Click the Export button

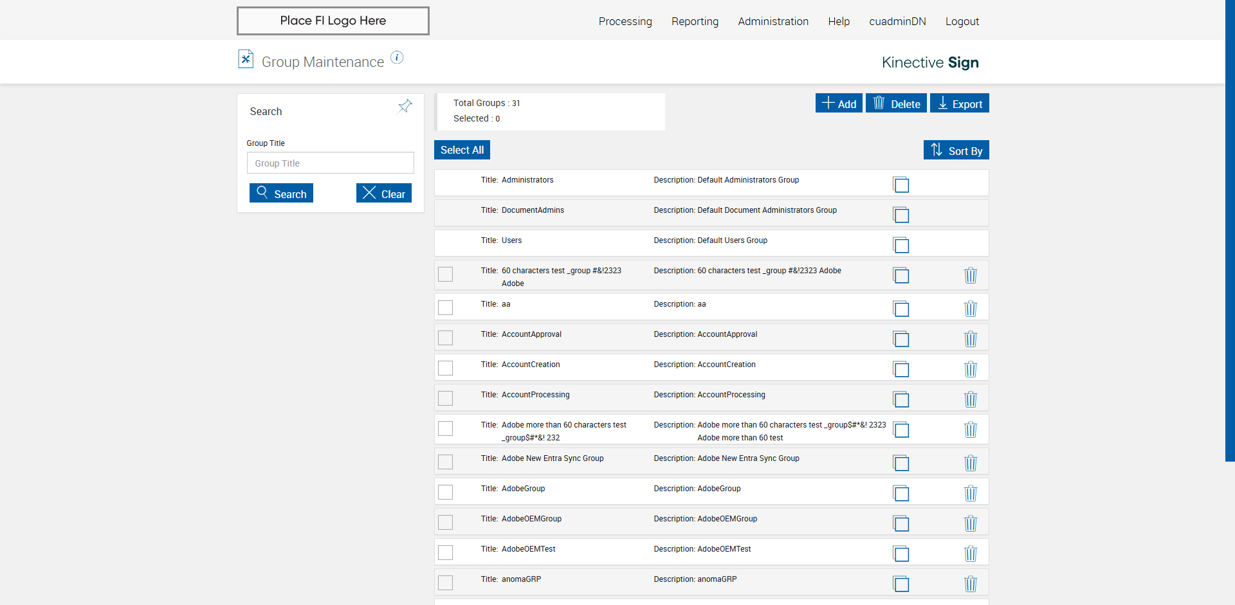point(959,104)
